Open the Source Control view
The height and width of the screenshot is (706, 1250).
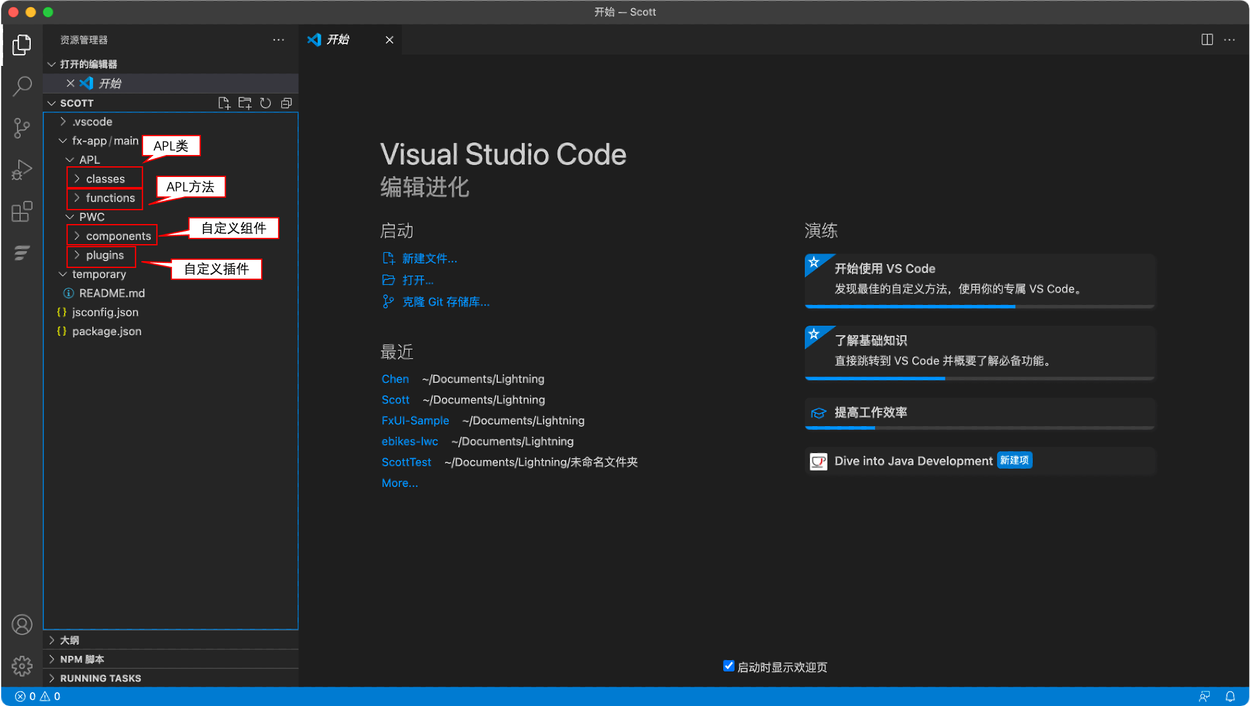[x=22, y=128]
